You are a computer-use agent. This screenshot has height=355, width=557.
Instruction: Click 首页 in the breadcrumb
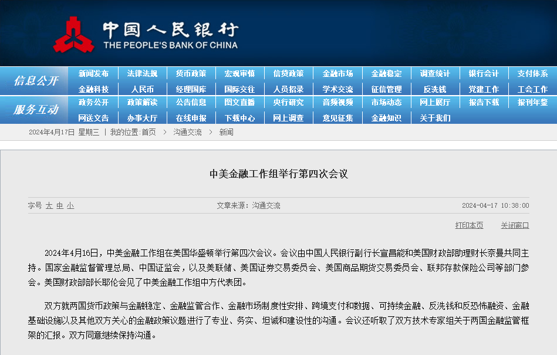(x=148, y=132)
